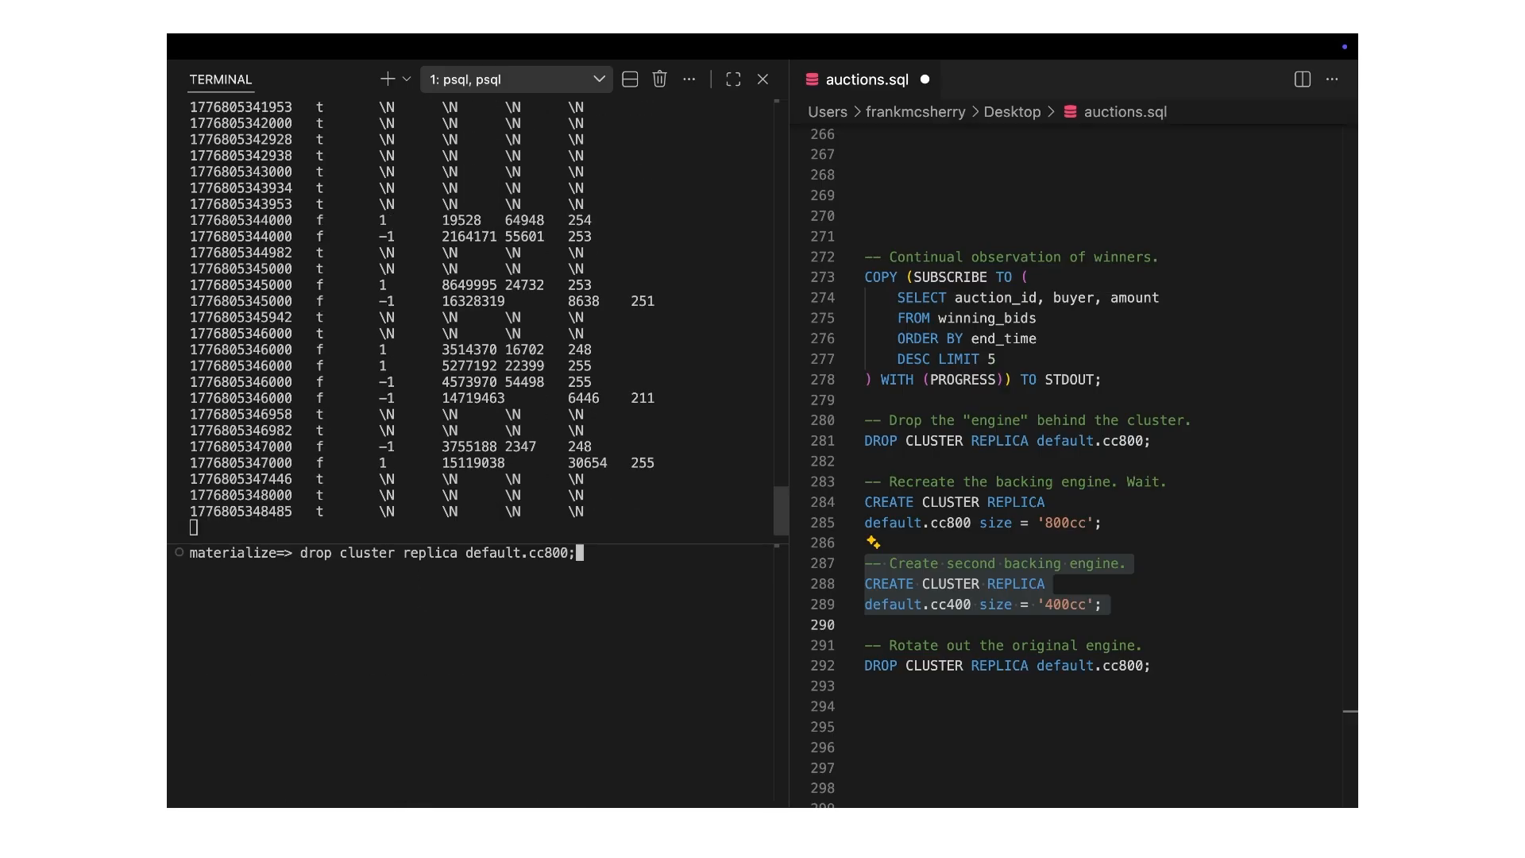The width and height of the screenshot is (1525, 858).
Task: Click 'SELECT auction_id, buyer, amount' line
Action: tap(1028, 298)
